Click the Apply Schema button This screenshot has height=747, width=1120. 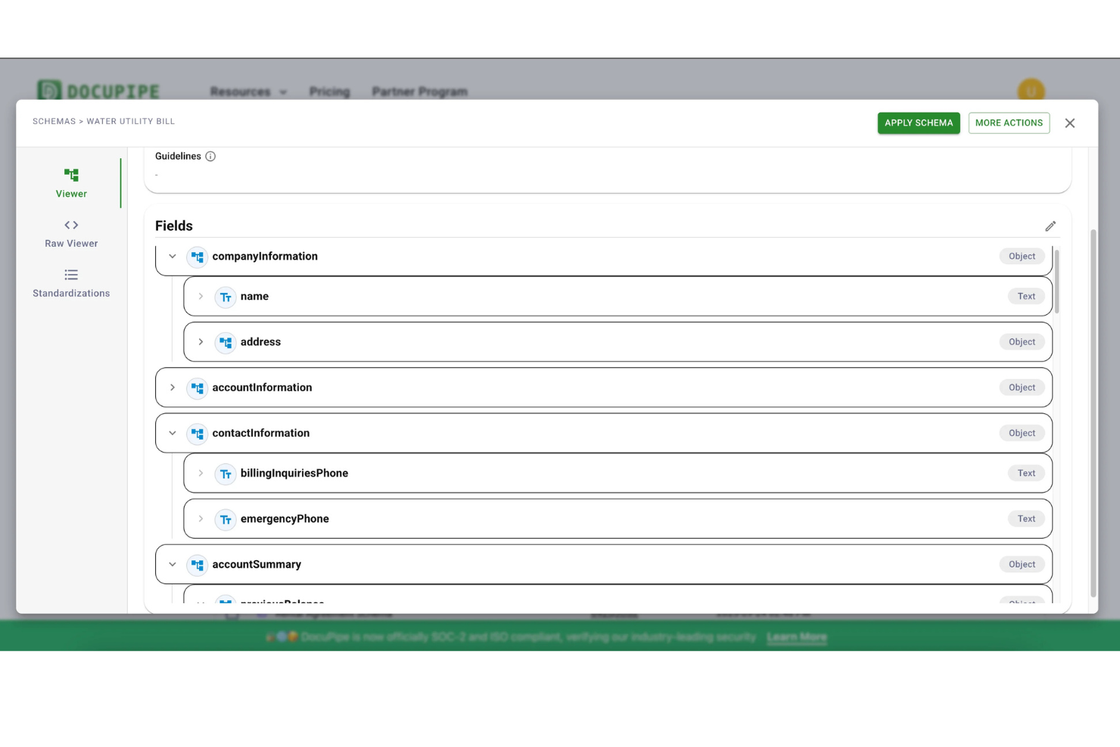point(918,122)
